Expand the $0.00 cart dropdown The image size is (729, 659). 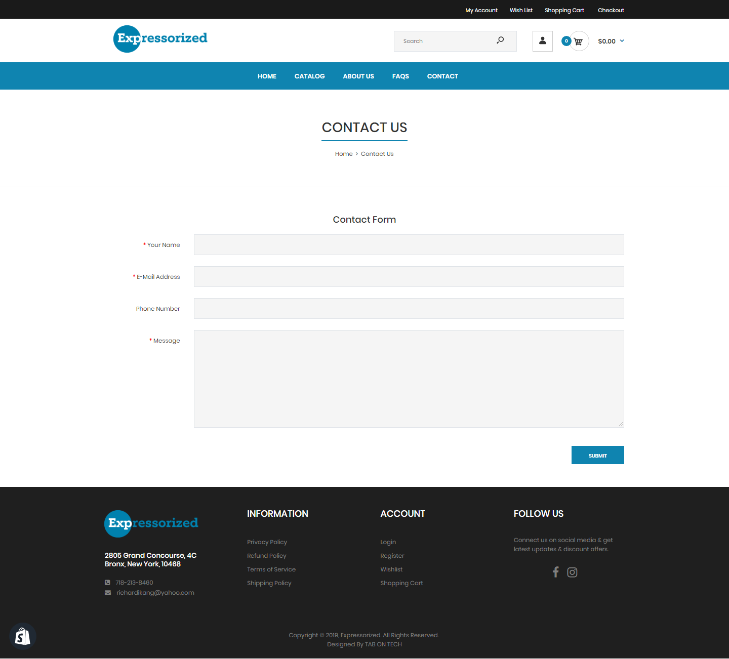[611, 42]
